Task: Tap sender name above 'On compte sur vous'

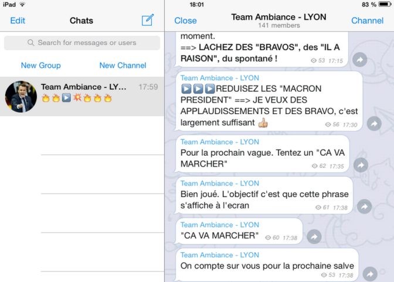Action: 220,255
